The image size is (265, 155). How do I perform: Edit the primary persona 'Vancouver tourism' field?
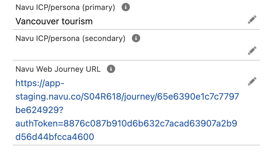252,20
